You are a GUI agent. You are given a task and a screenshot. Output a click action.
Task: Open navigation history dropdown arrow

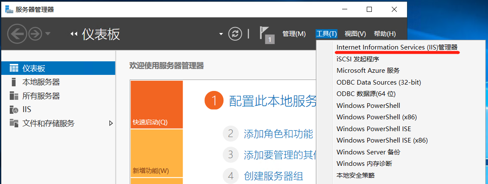tap(48, 33)
